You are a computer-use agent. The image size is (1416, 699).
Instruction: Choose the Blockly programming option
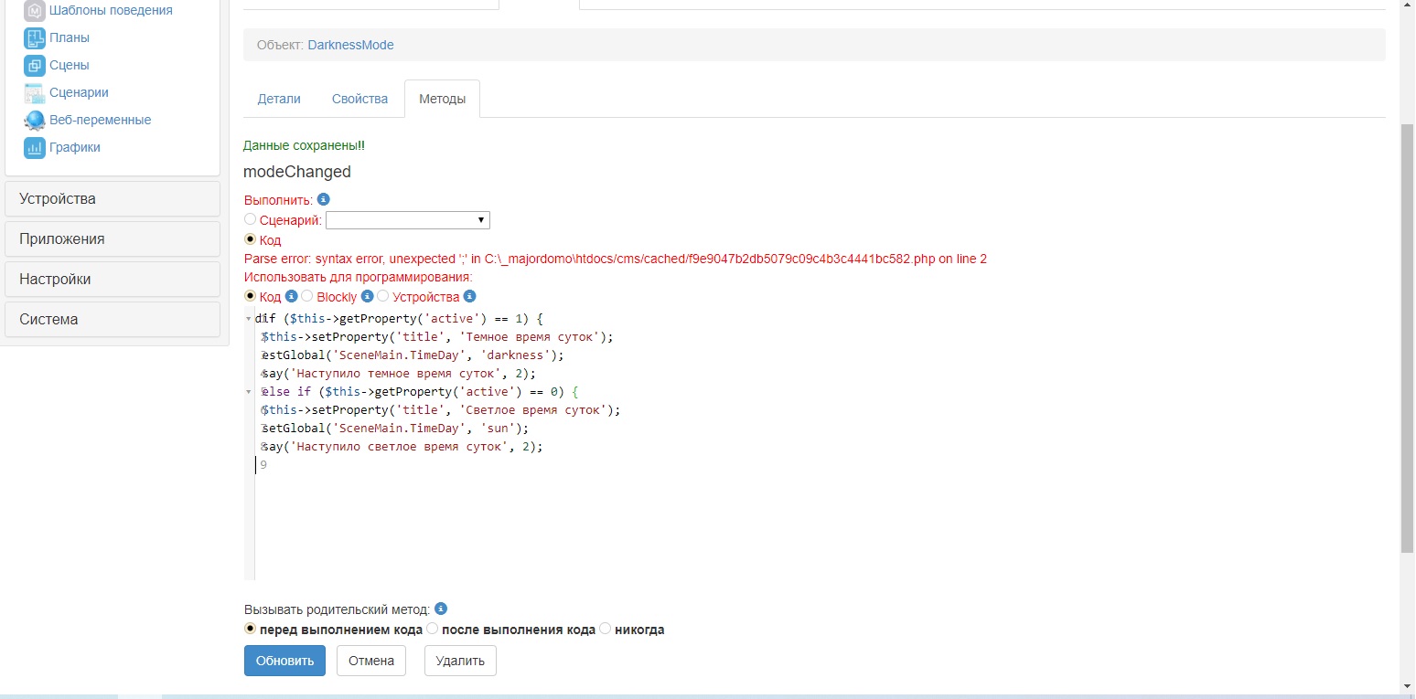pos(307,296)
